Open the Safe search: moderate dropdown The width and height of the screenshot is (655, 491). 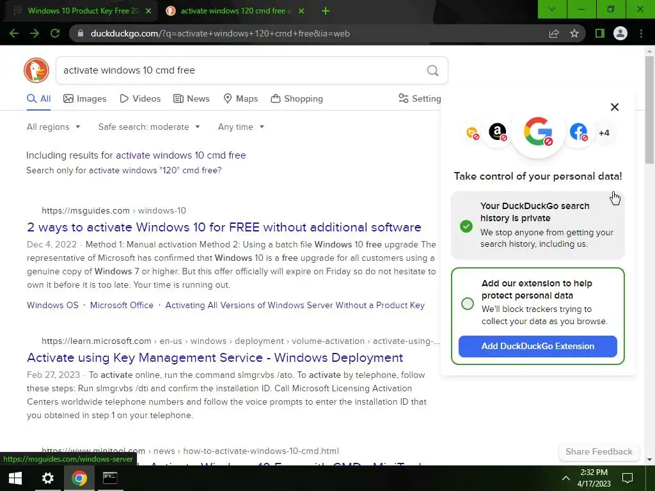click(x=149, y=127)
